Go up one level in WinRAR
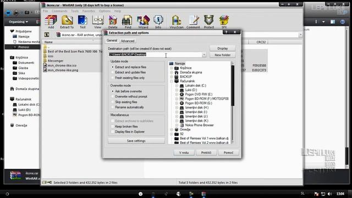The image size is (352, 198). pyautogui.click(x=47, y=35)
